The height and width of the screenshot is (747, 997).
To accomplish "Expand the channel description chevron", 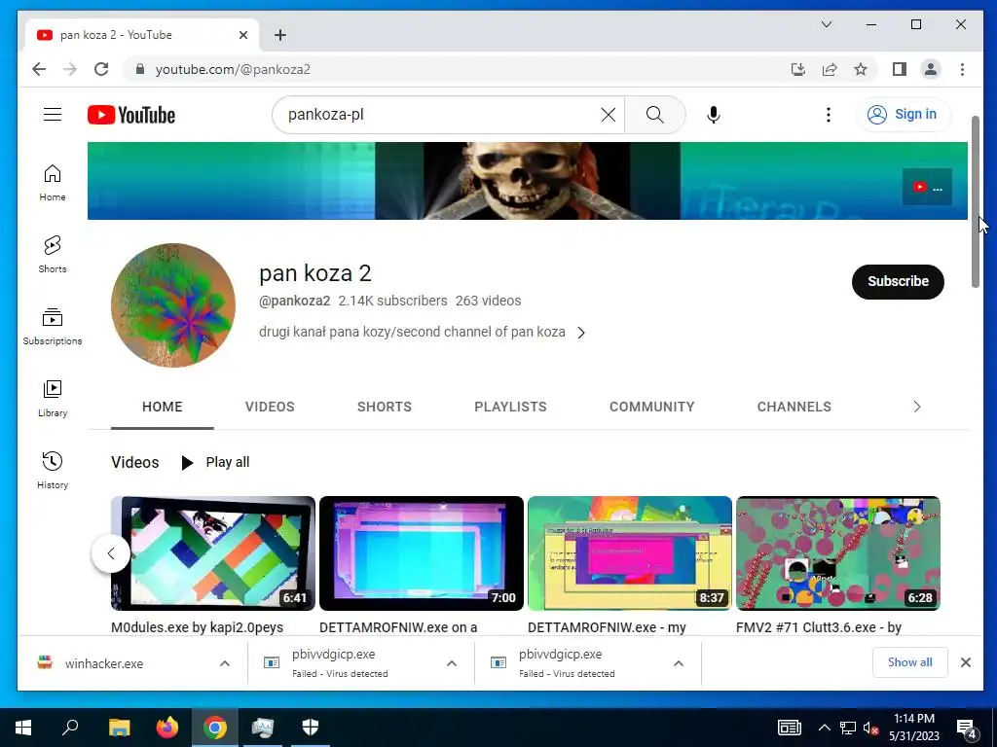I will pos(581,333).
